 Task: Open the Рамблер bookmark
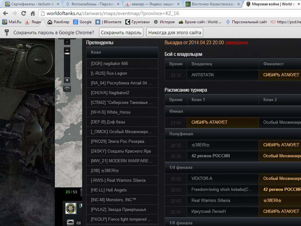click(x=58, y=22)
